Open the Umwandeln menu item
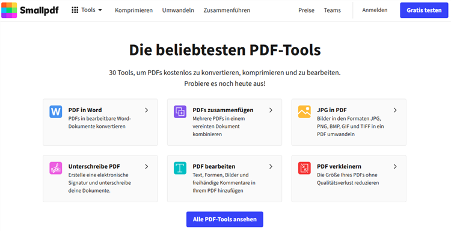Image resolution: width=451 pixels, height=231 pixels. (178, 10)
